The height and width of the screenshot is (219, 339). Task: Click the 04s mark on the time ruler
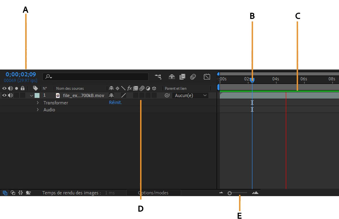pyautogui.click(x=275, y=79)
